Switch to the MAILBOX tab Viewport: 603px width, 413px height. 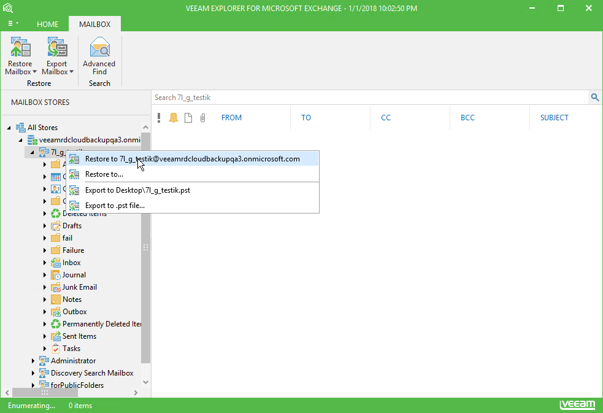pyautogui.click(x=94, y=24)
